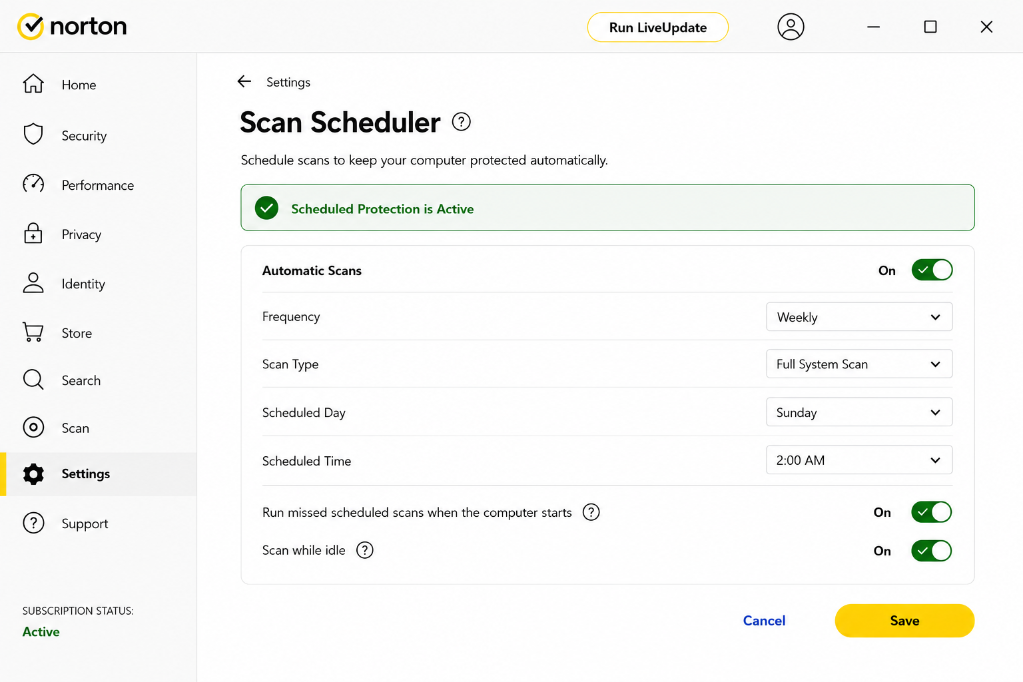The width and height of the screenshot is (1023, 682).
Task: Cancel the scan scheduler changes
Action: [x=764, y=621]
